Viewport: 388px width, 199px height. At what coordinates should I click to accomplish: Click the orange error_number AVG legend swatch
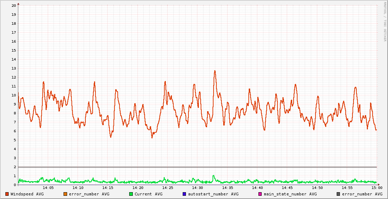pyautogui.click(x=65, y=194)
